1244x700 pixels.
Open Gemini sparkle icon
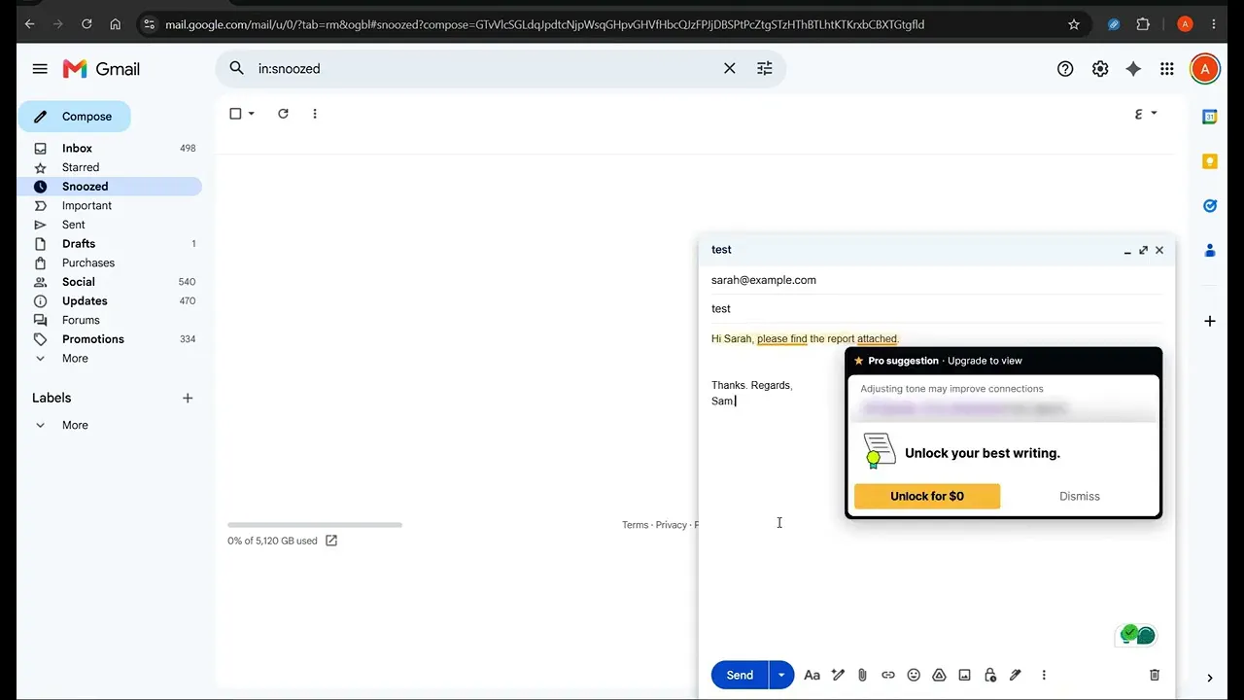(x=1133, y=69)
